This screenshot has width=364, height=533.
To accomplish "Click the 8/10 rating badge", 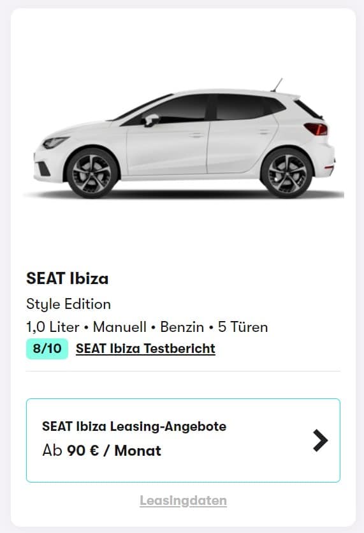I will pos(47,349).
